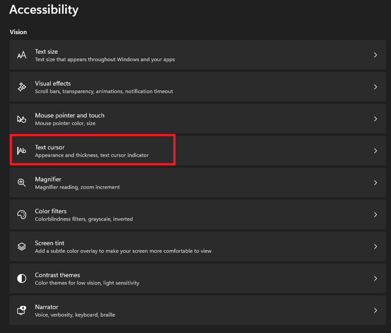Click the Contrast themes half-circle icon

pyautogui.click(x=22, y=278)
